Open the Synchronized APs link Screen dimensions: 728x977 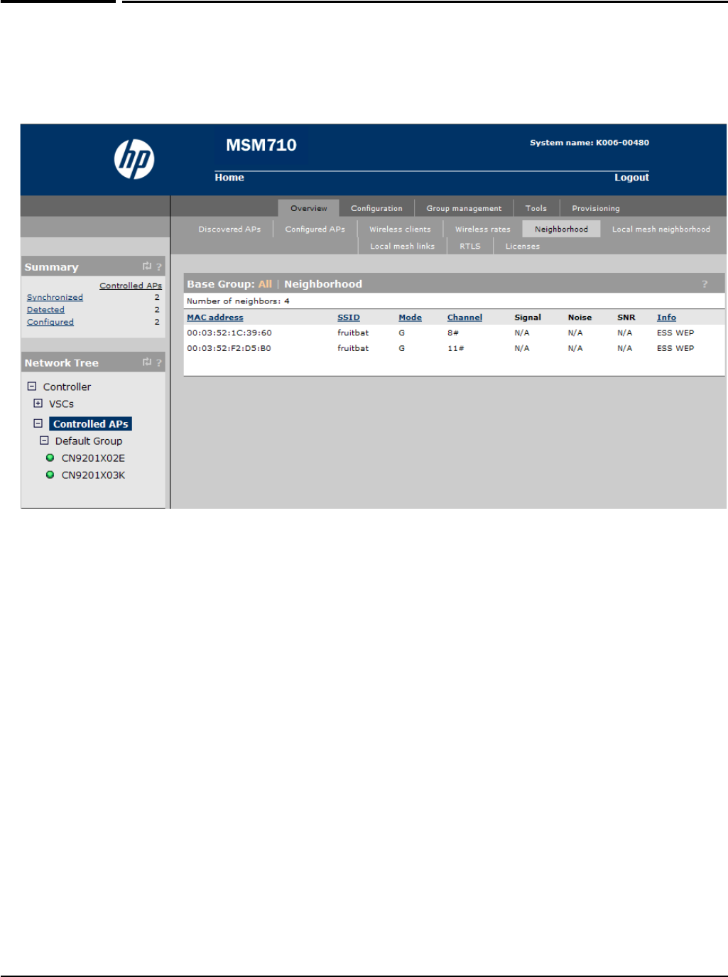[55, 297]
